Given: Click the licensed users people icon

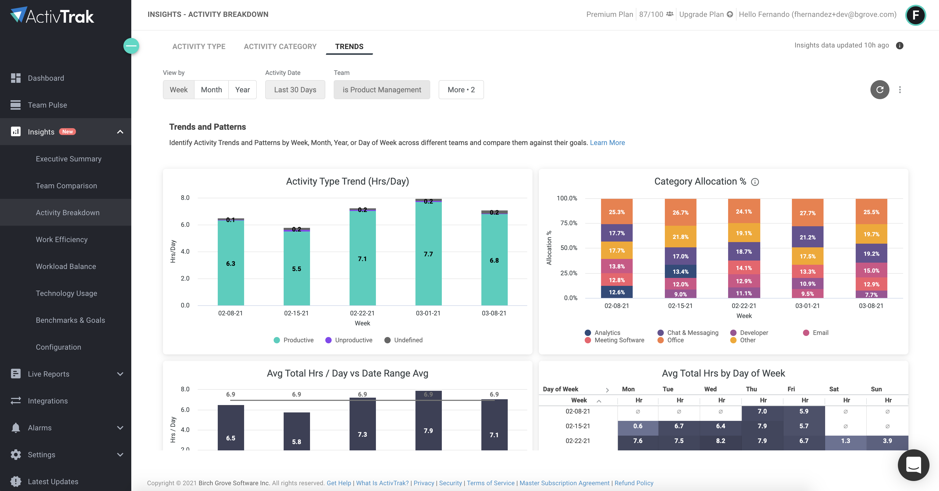Looking at the screenshot, I should (670, 14).
